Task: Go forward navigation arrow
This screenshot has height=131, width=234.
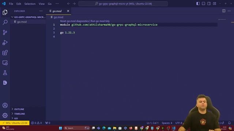Action: point(74,4)
